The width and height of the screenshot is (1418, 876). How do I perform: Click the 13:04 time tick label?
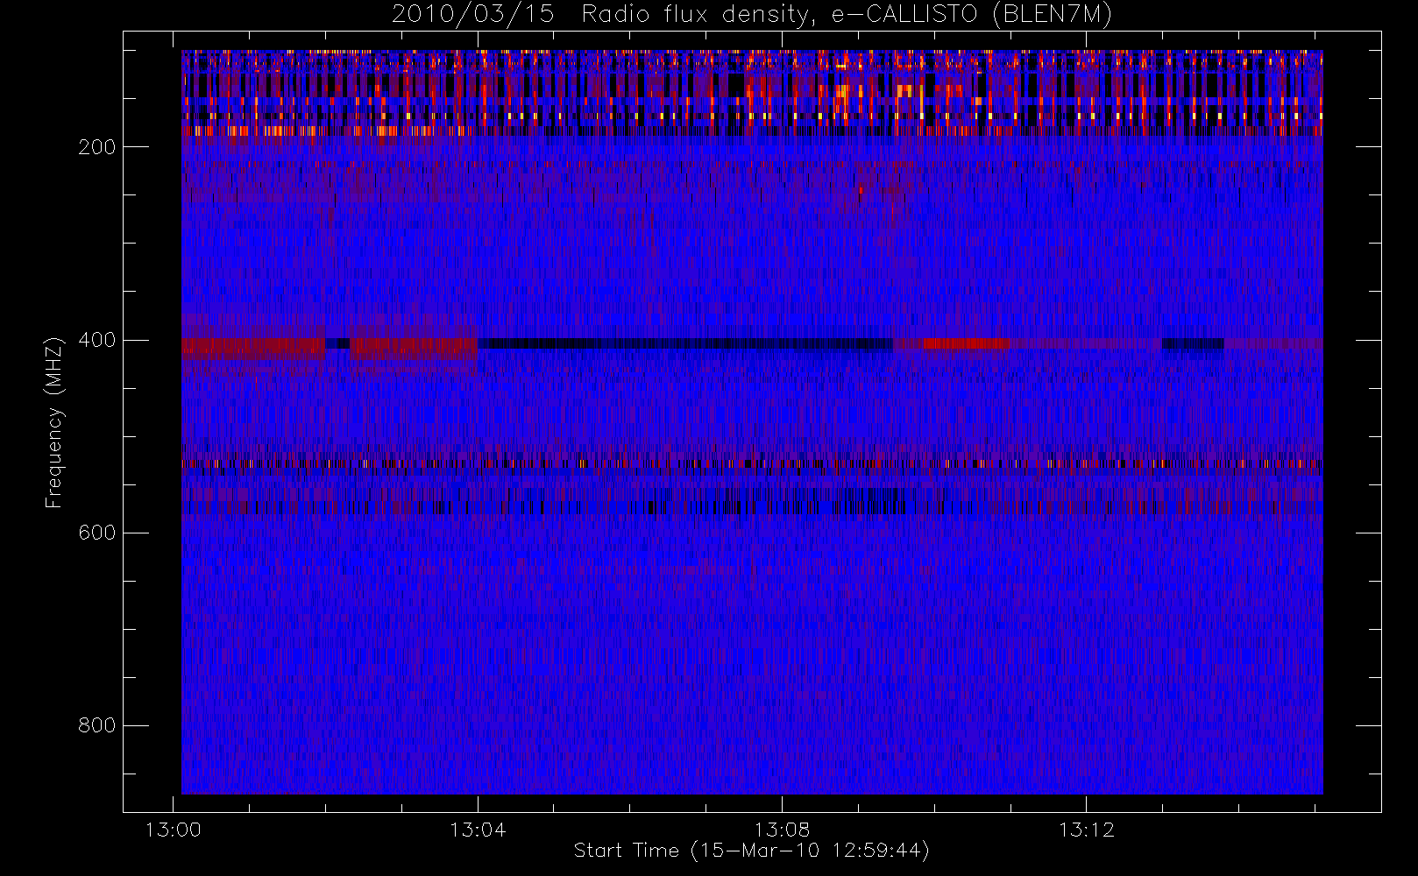pyautogui.click(x=478, y=830)
